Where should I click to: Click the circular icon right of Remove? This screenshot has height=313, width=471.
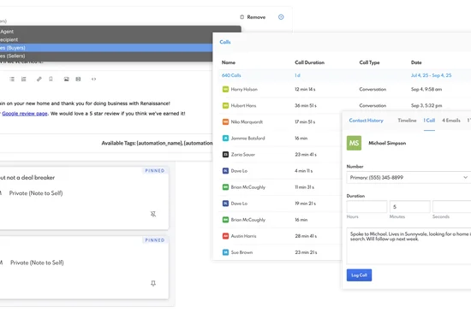(281, 17)
